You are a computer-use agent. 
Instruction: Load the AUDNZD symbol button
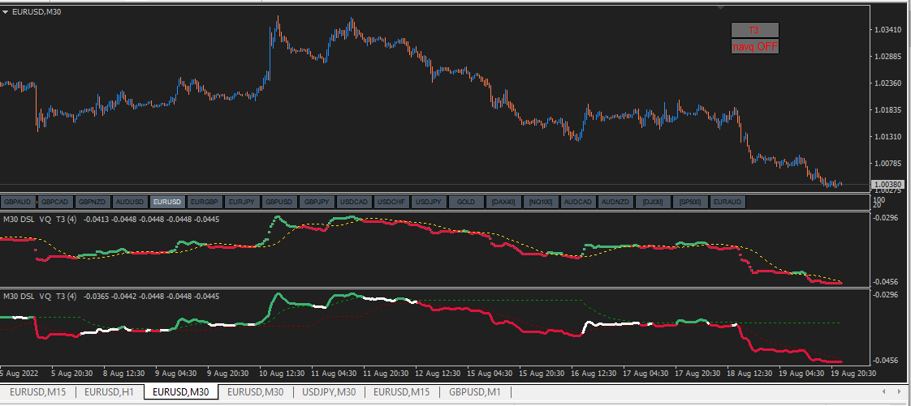[x=615, y=202]
